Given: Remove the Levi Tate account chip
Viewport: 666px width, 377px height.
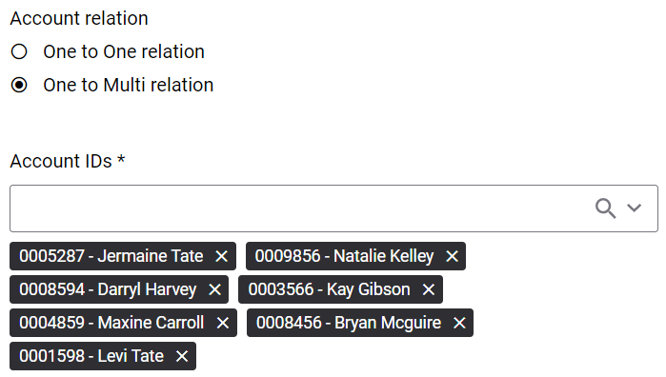Looking at the screenshot, I should point(182,356).
